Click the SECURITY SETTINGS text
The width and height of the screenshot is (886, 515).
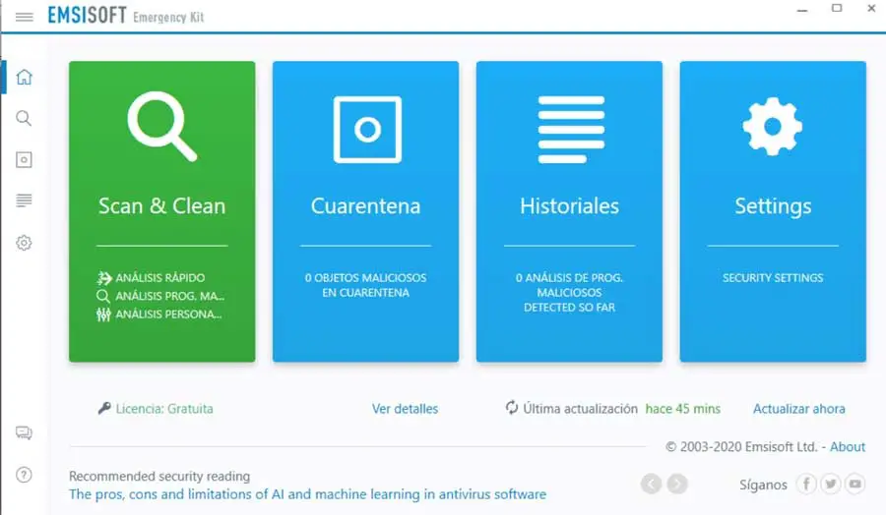pos(773,277)
